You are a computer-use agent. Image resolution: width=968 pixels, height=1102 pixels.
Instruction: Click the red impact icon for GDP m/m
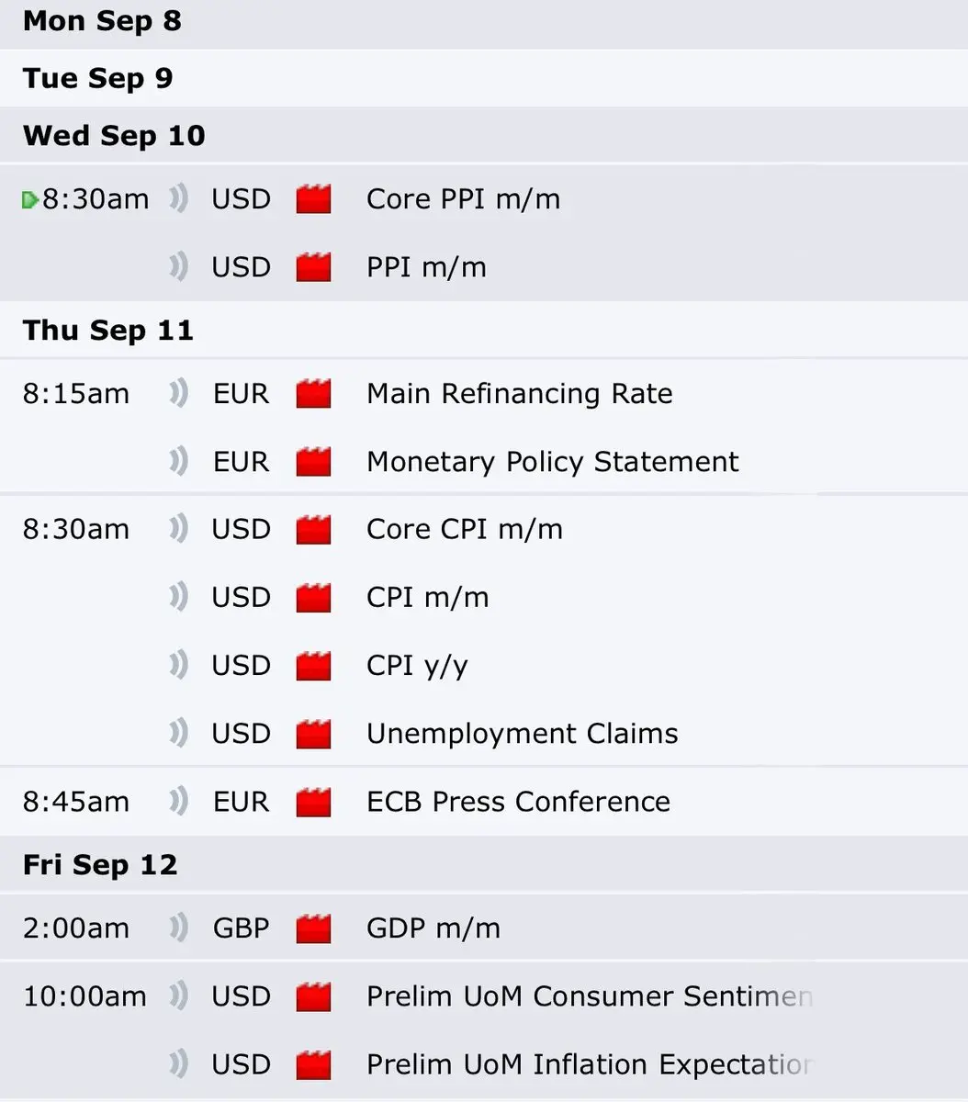pos(314,928)
